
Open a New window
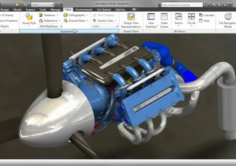point(204,20)
